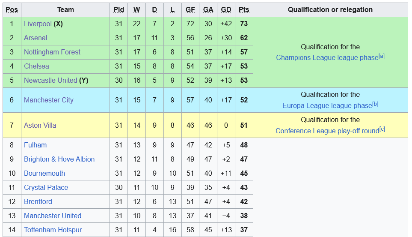
Task: Open the Tottenham Hotspur link
Action: [53, 230]
